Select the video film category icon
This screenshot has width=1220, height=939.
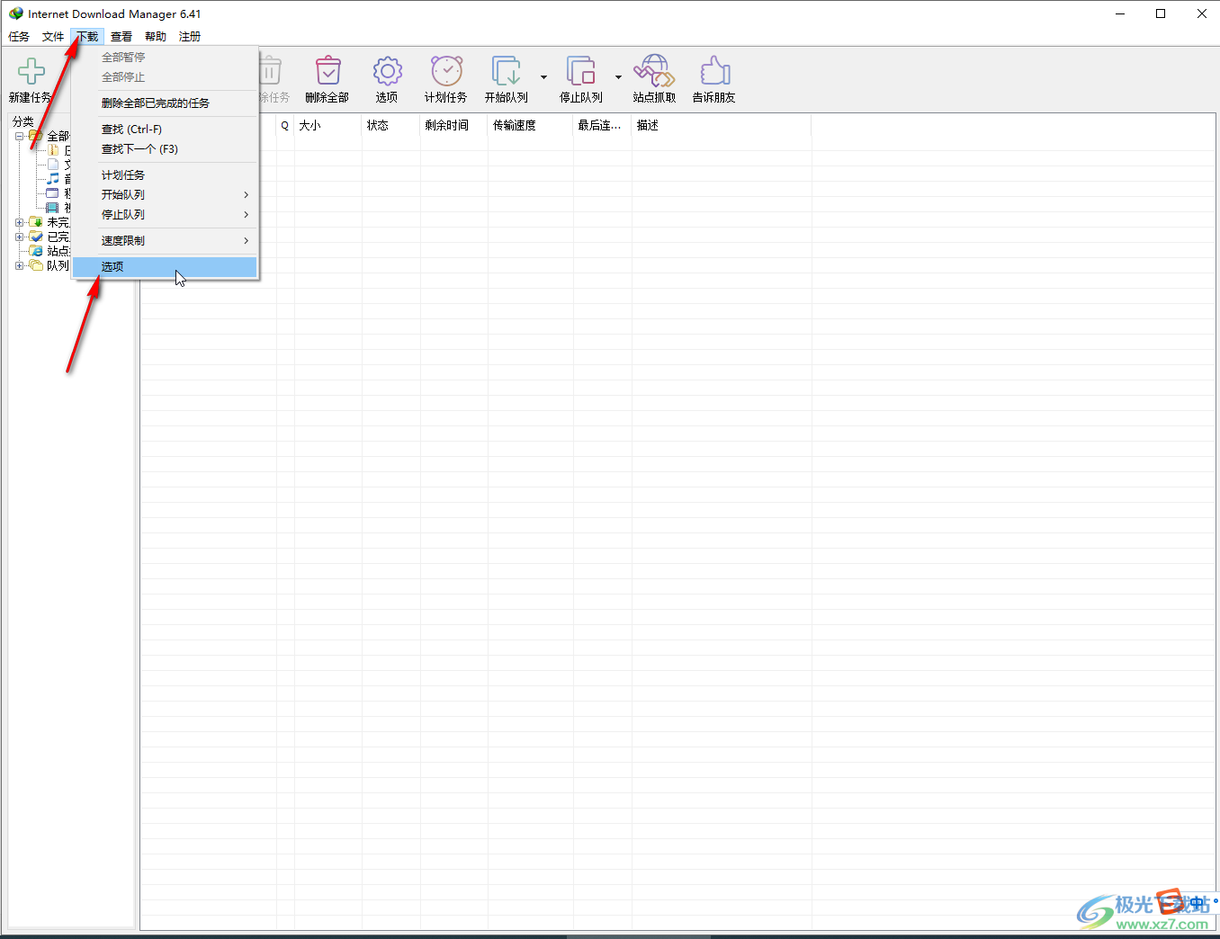pos(53,208)
